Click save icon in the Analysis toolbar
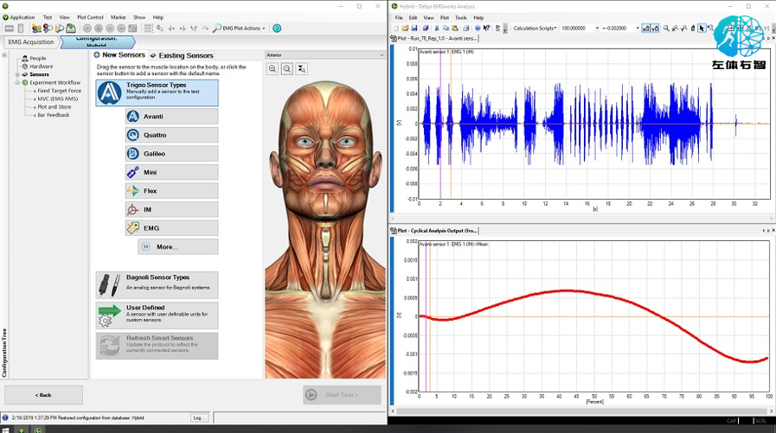 click(x=414, y=29)
